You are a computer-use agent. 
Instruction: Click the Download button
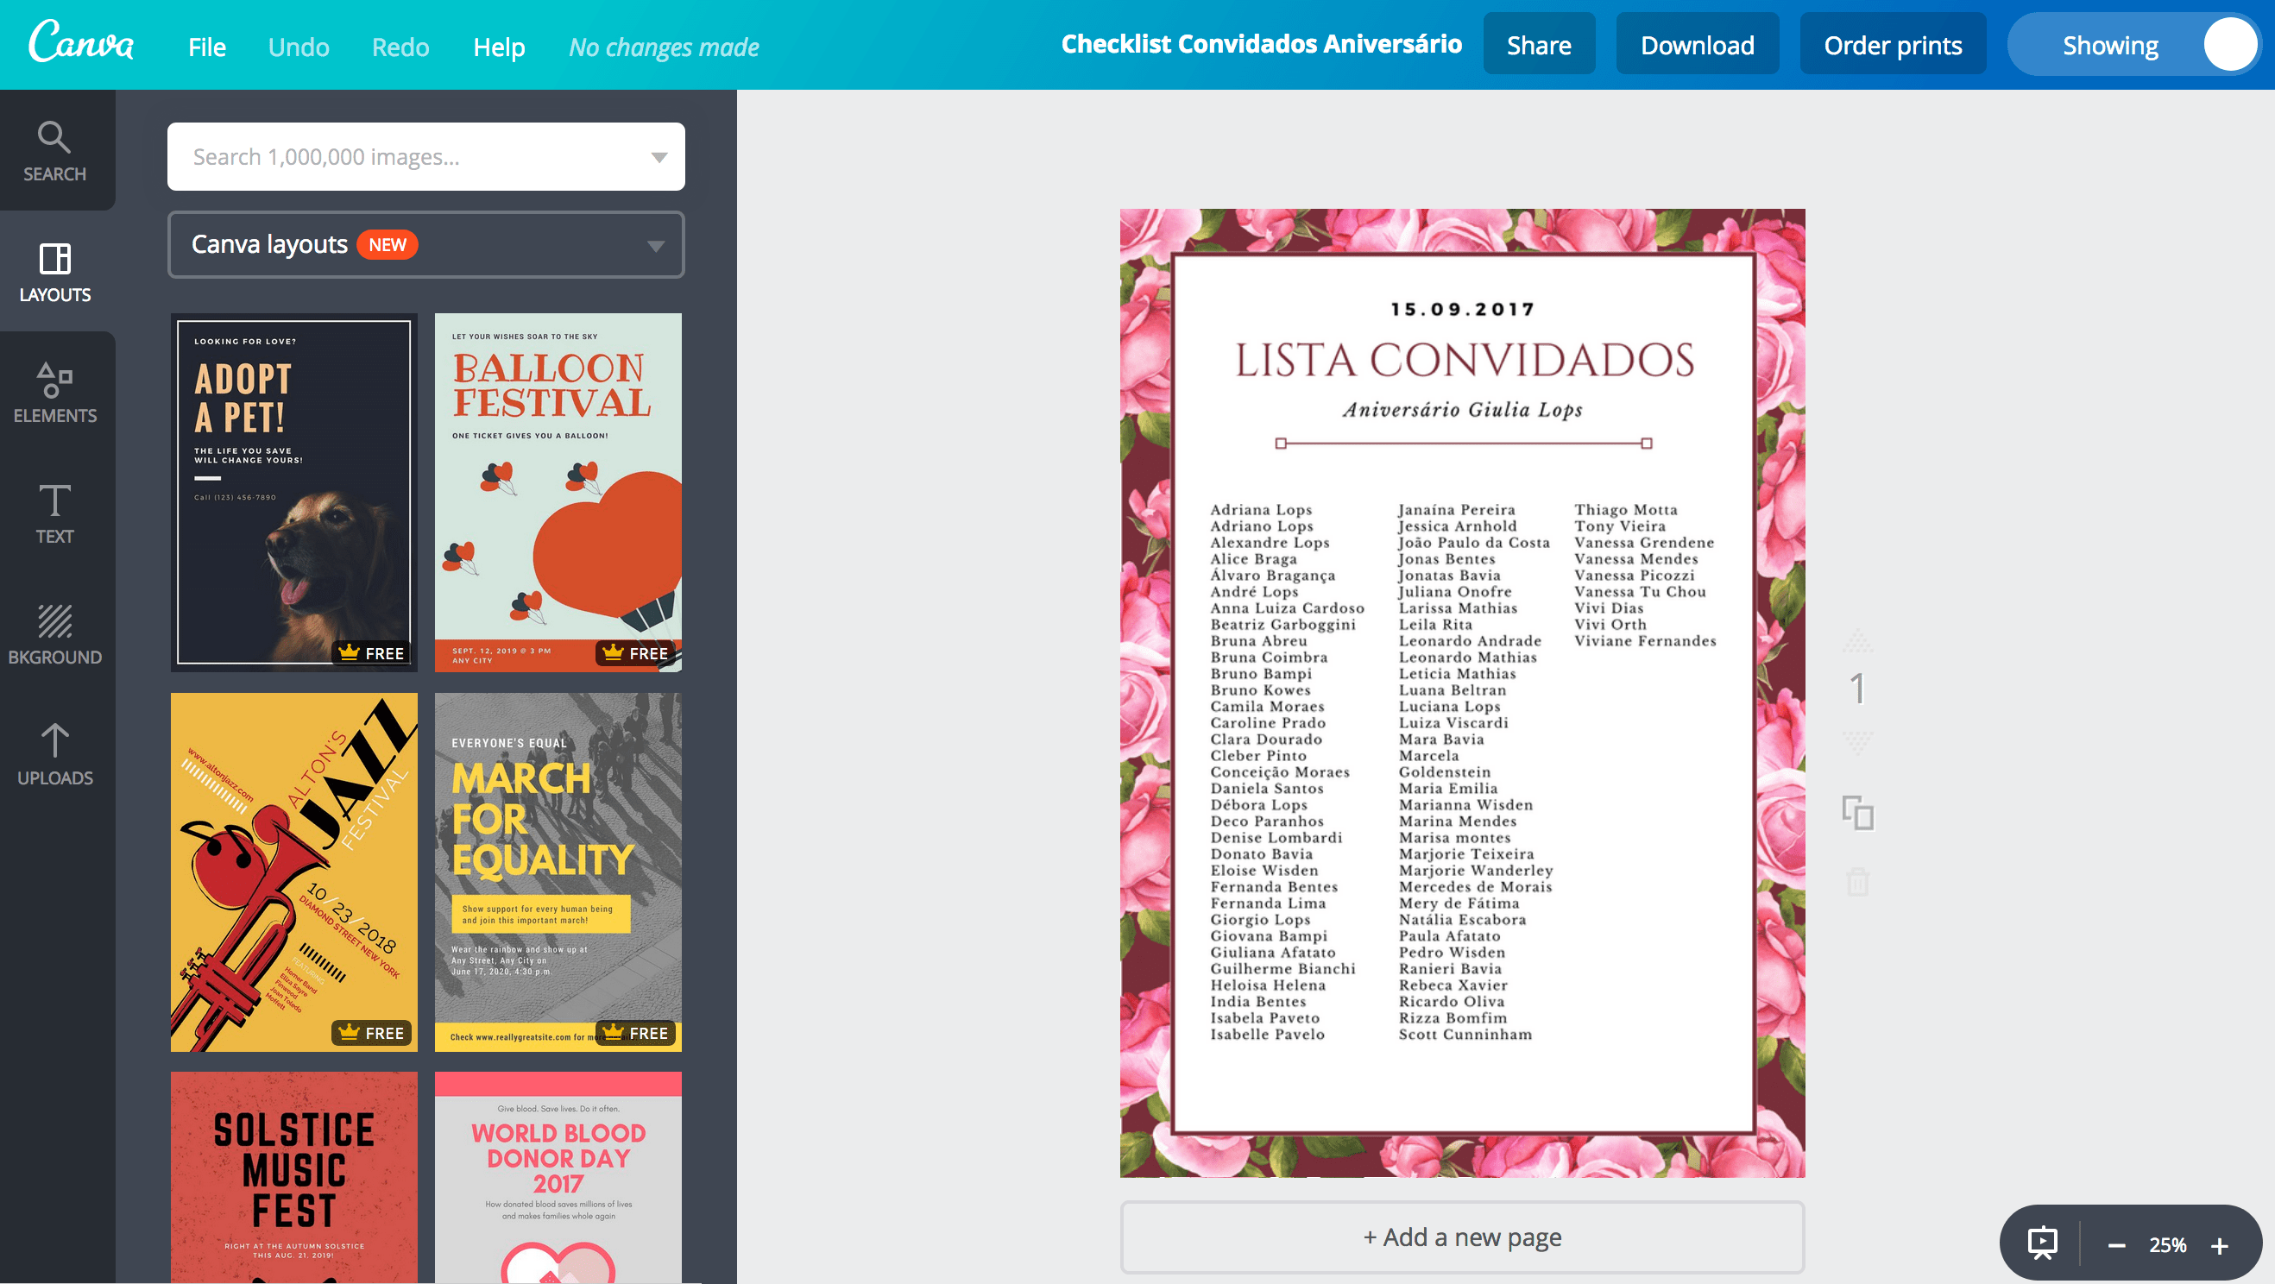click(x=1698, y=44)
